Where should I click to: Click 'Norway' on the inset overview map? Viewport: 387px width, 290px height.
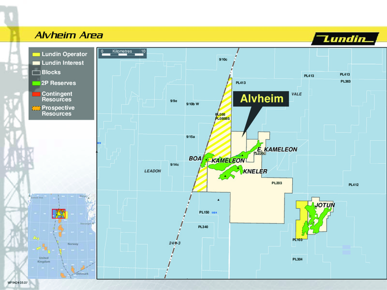point(73,244)
